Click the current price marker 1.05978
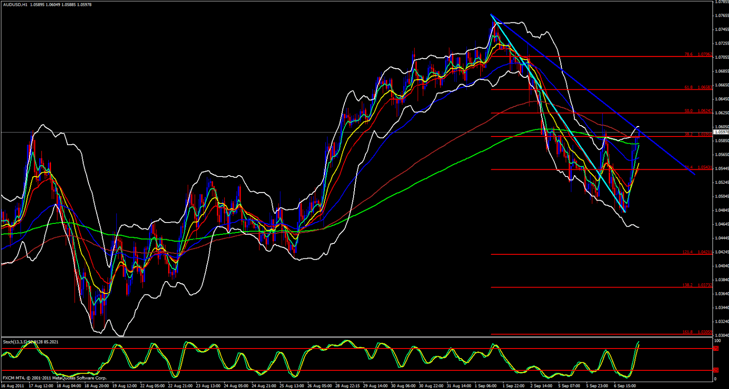729x389 pixels. click(x=721, y=132)
